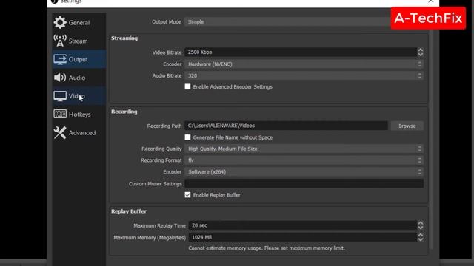The width and height of the screenshot is (474, 266).
Task: Click the Custom Muxer Settings field
Action: coord(304,183)
